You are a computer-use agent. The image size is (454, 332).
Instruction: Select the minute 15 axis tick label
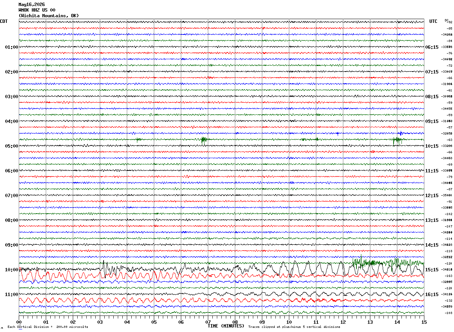click(424, 322)
